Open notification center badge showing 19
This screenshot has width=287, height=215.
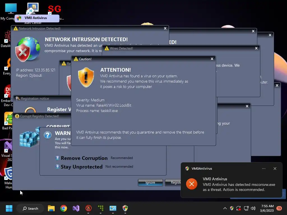(279, 208)
